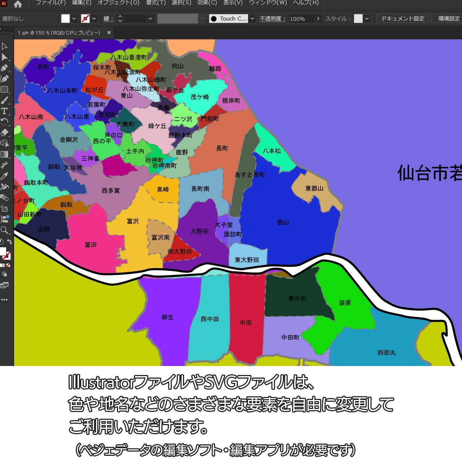Pick the Pen tool
This screenshot has height=462, width=462.
click(5, 68)
